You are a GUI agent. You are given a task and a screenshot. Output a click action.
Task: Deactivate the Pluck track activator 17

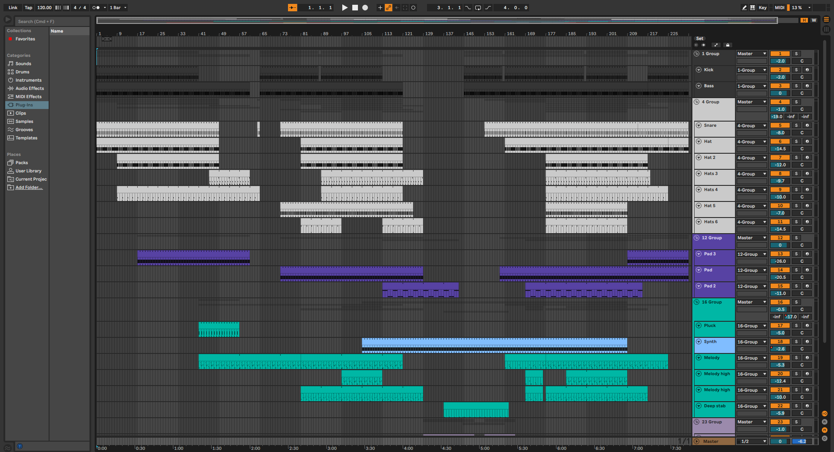point(780,326)
